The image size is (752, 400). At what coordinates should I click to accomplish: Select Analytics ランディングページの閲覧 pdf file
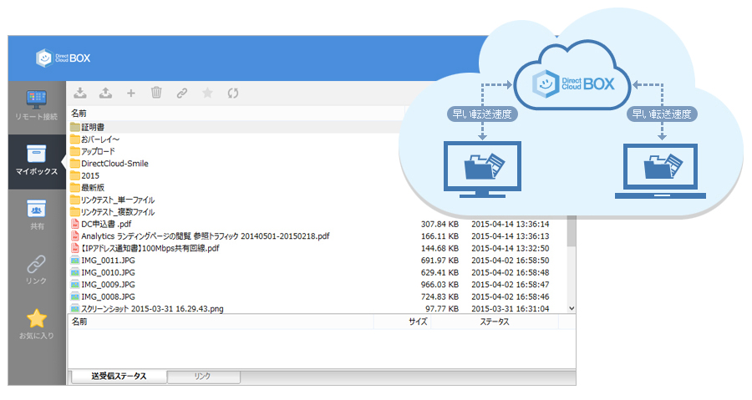(206, 236)
